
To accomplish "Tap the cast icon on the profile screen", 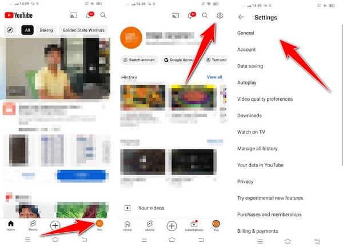I will 176,15.
